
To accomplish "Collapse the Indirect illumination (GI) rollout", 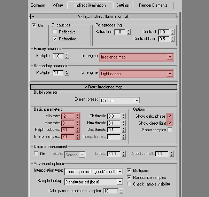I will point(33,16).
